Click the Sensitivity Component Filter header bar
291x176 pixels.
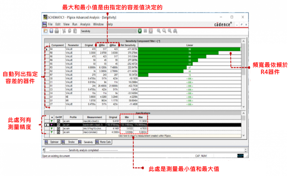click(143, 41)
